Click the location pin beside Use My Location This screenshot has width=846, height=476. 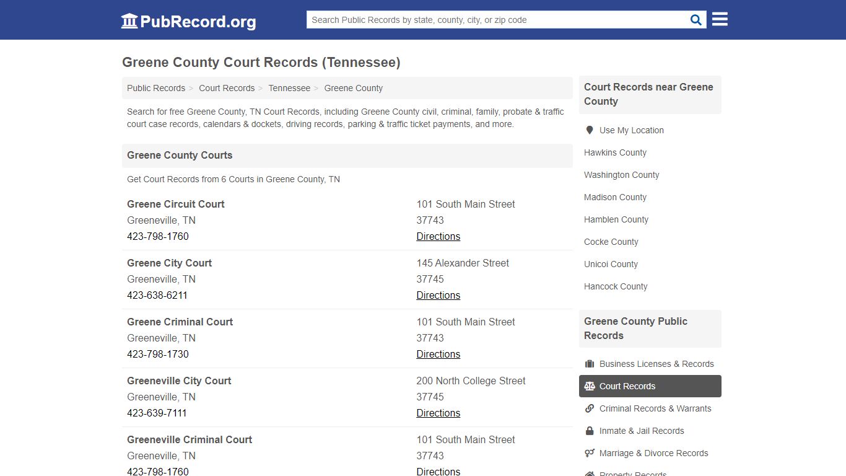pyautogui.click(x=589, y=130)
